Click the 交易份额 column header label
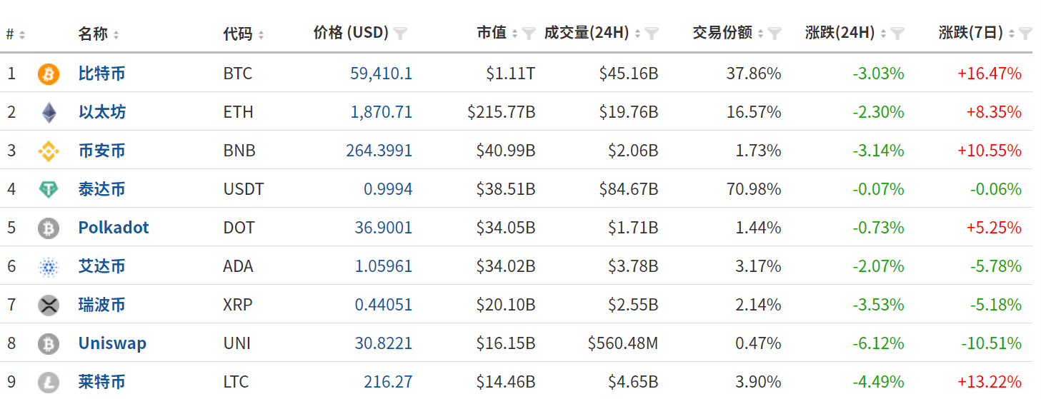This screenshot has height=399, width=1041. coord(722,33)
